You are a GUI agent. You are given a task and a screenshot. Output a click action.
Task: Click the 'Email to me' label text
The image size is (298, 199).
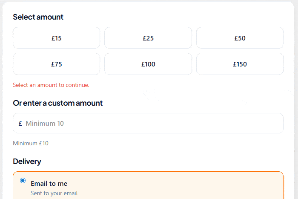49,184
